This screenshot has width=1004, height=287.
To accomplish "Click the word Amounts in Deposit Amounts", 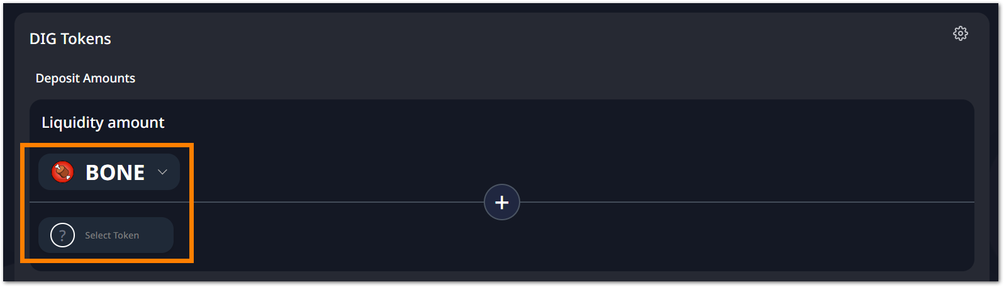I will [109, 78].
